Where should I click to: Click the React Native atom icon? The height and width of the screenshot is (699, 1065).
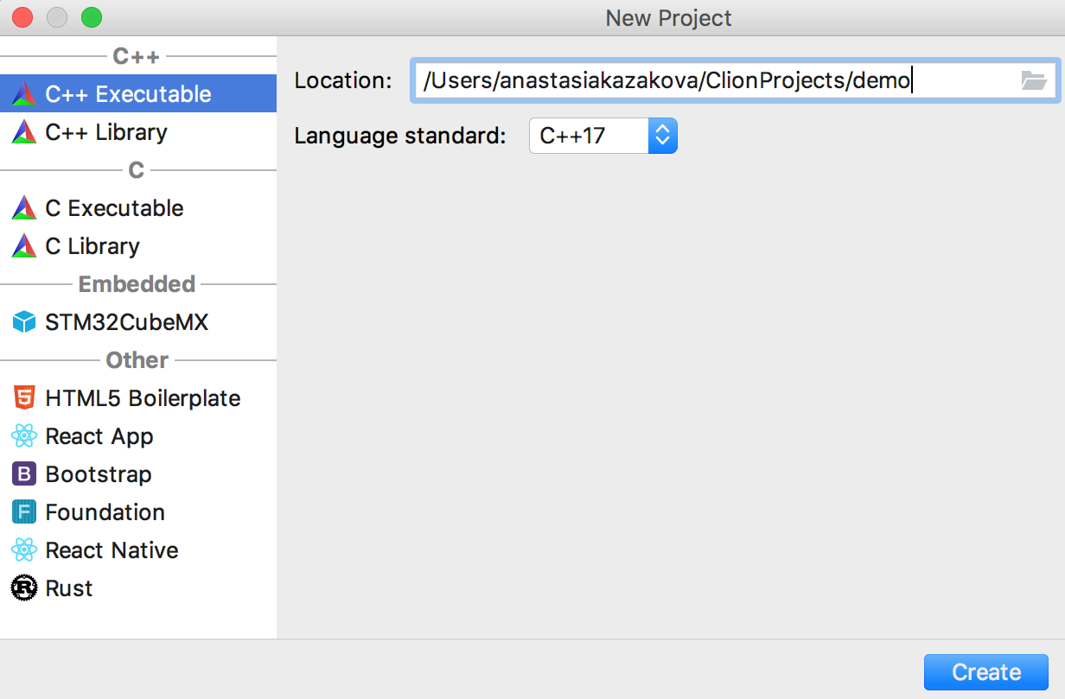pyautogui.click(x=24, y=550)
